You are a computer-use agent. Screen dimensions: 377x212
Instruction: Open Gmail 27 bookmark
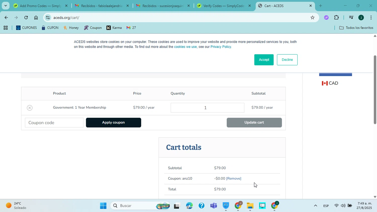(x=131, y=28)
